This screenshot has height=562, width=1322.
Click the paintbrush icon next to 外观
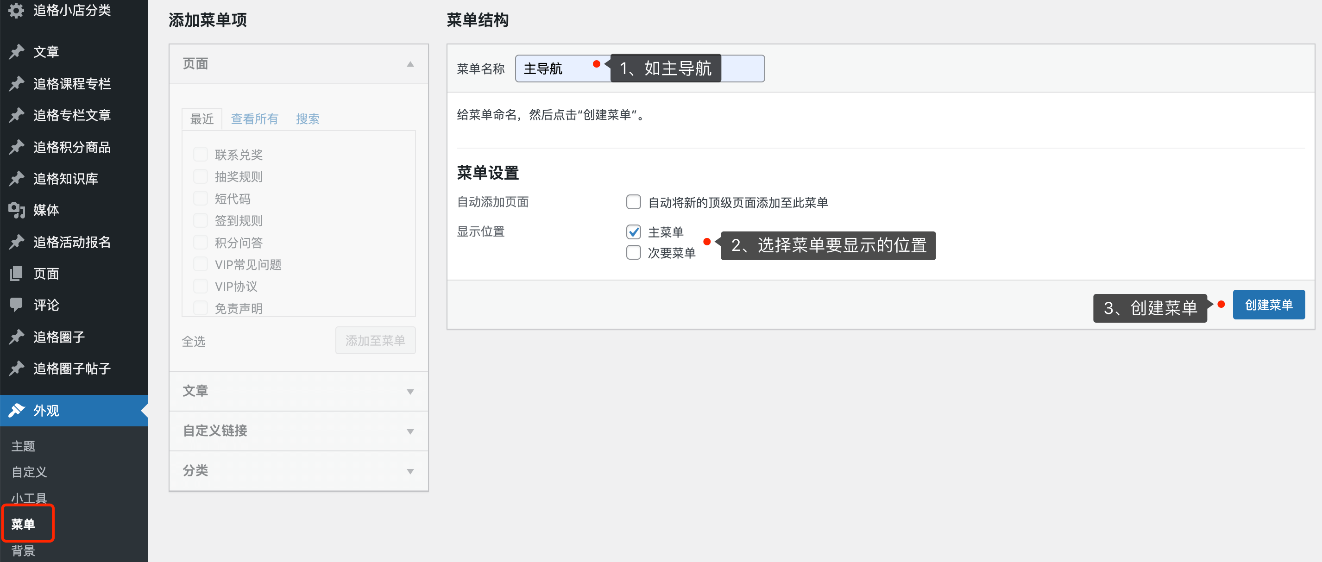pos(16,410)
